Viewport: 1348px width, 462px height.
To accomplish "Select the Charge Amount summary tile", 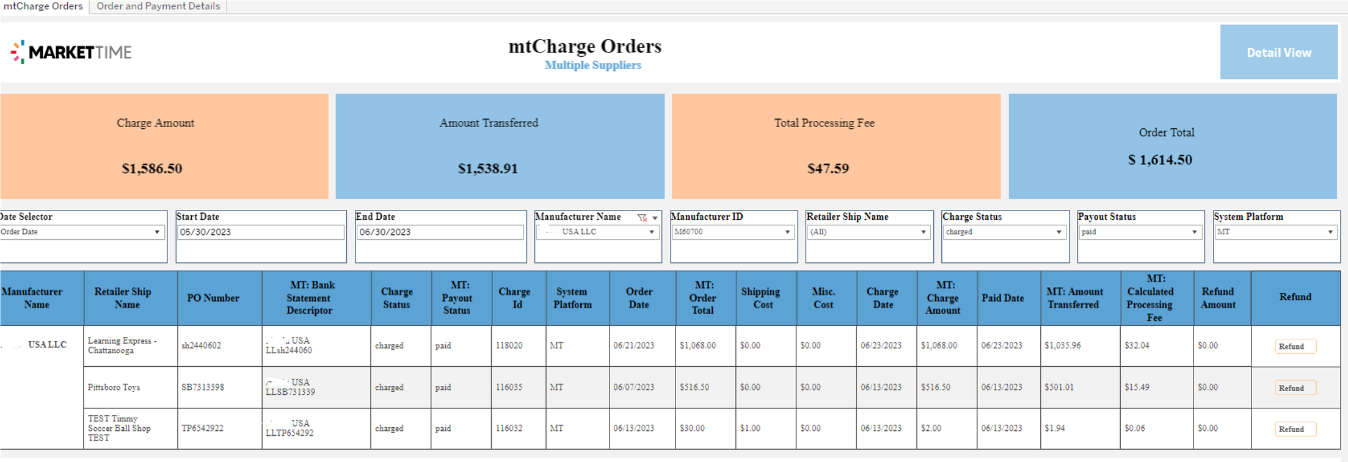I will 164,146.
